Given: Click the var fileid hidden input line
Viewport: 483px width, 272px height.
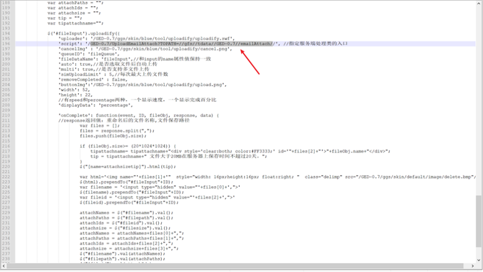Looking at the screenshot, I should tap(157, 197).
